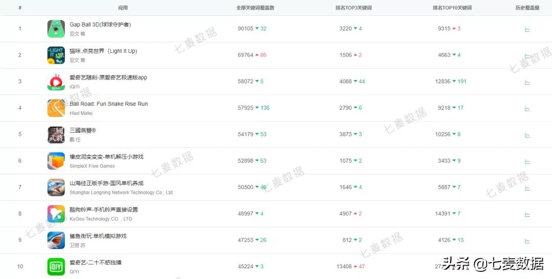The width and height of the screenshot is (552, 279).
Task: View history coverage chart for 三國無雙
Action: pos(527,135)
